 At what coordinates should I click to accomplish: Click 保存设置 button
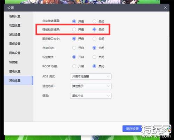pyautogui.click(x=132, y=129)
